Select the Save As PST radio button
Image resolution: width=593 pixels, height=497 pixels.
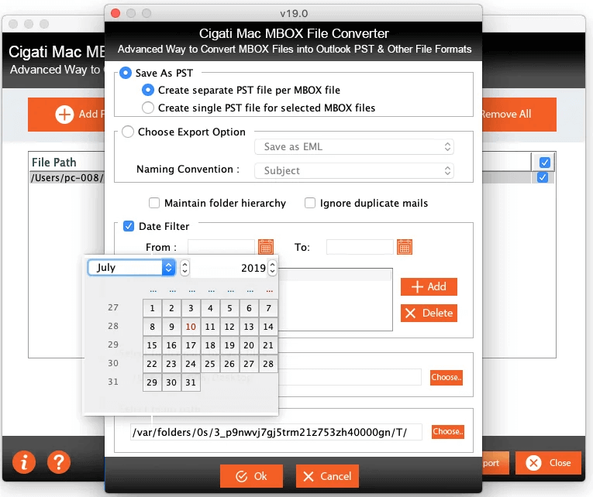pos(126,73)
